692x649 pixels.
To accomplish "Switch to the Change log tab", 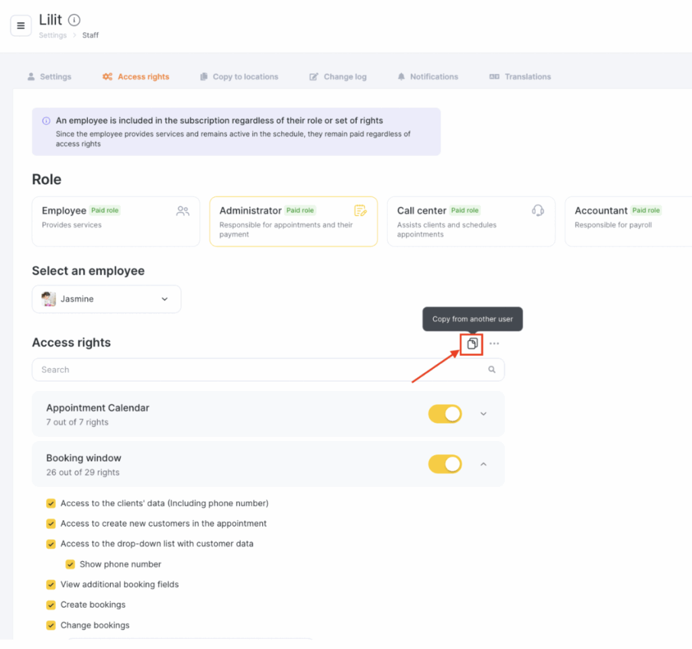I will click(338, 77).
